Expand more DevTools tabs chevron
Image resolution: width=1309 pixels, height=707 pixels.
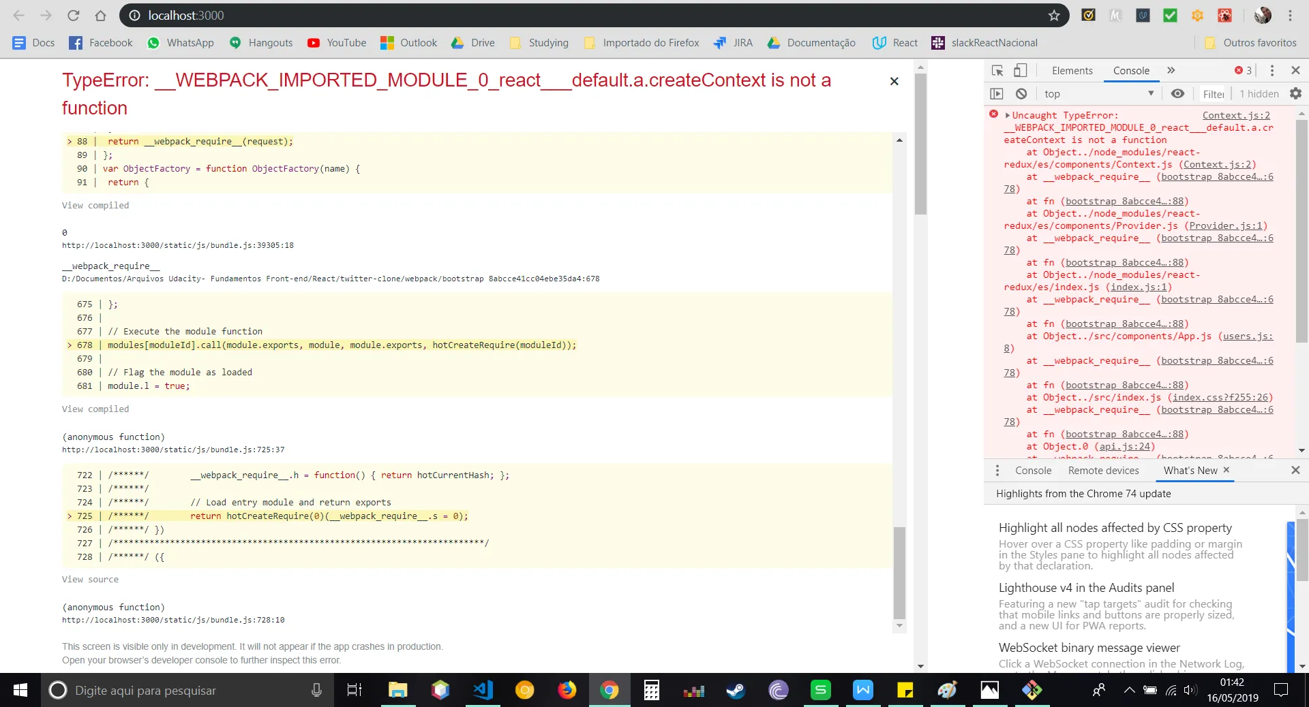[1171, 71]
